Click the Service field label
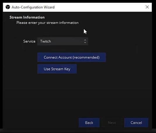Image resolution: width=156 pixels, height=133 pixels. [29, 41]
